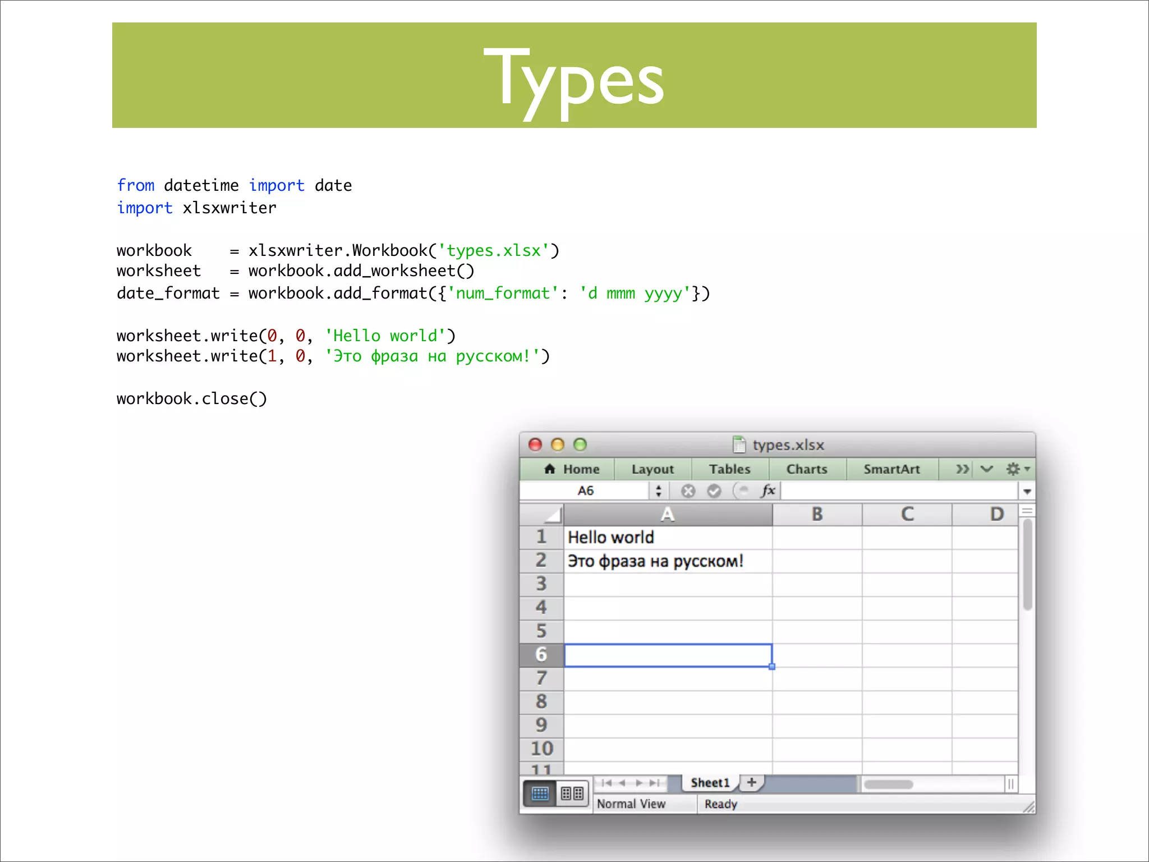Viewport: 1149px width, 862px height.
Task: Minimize window with yellow button
Action: 558,444
